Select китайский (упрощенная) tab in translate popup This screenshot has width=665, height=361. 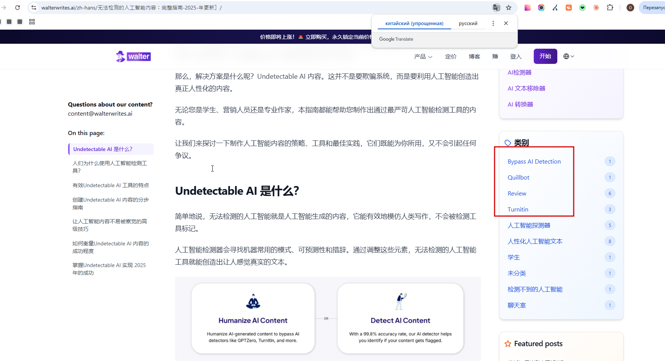click(x=414, y=24)
